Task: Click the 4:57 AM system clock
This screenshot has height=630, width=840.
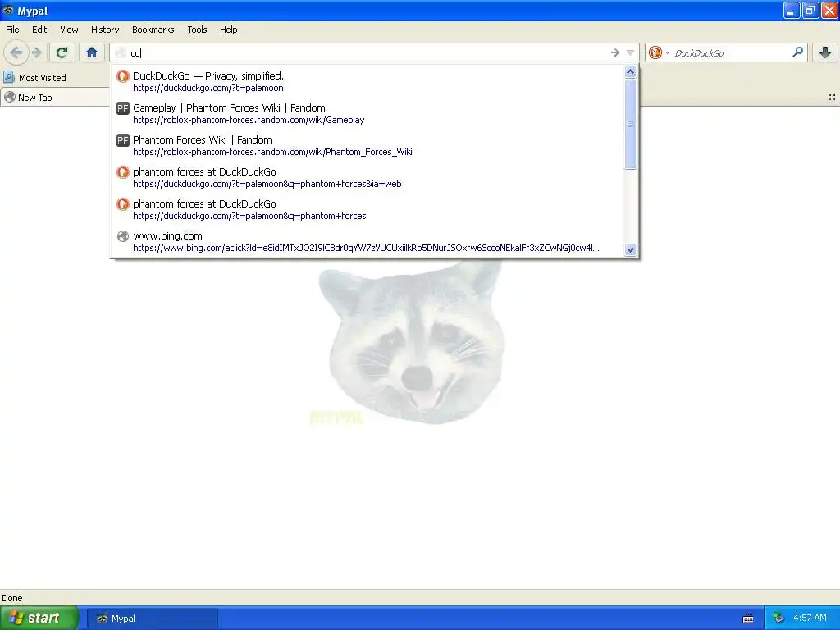Action: click(x=810, y=618)
